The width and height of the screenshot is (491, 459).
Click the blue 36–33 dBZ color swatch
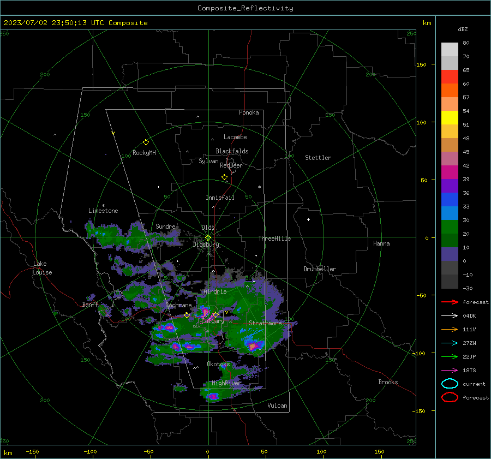coord(450,199)
